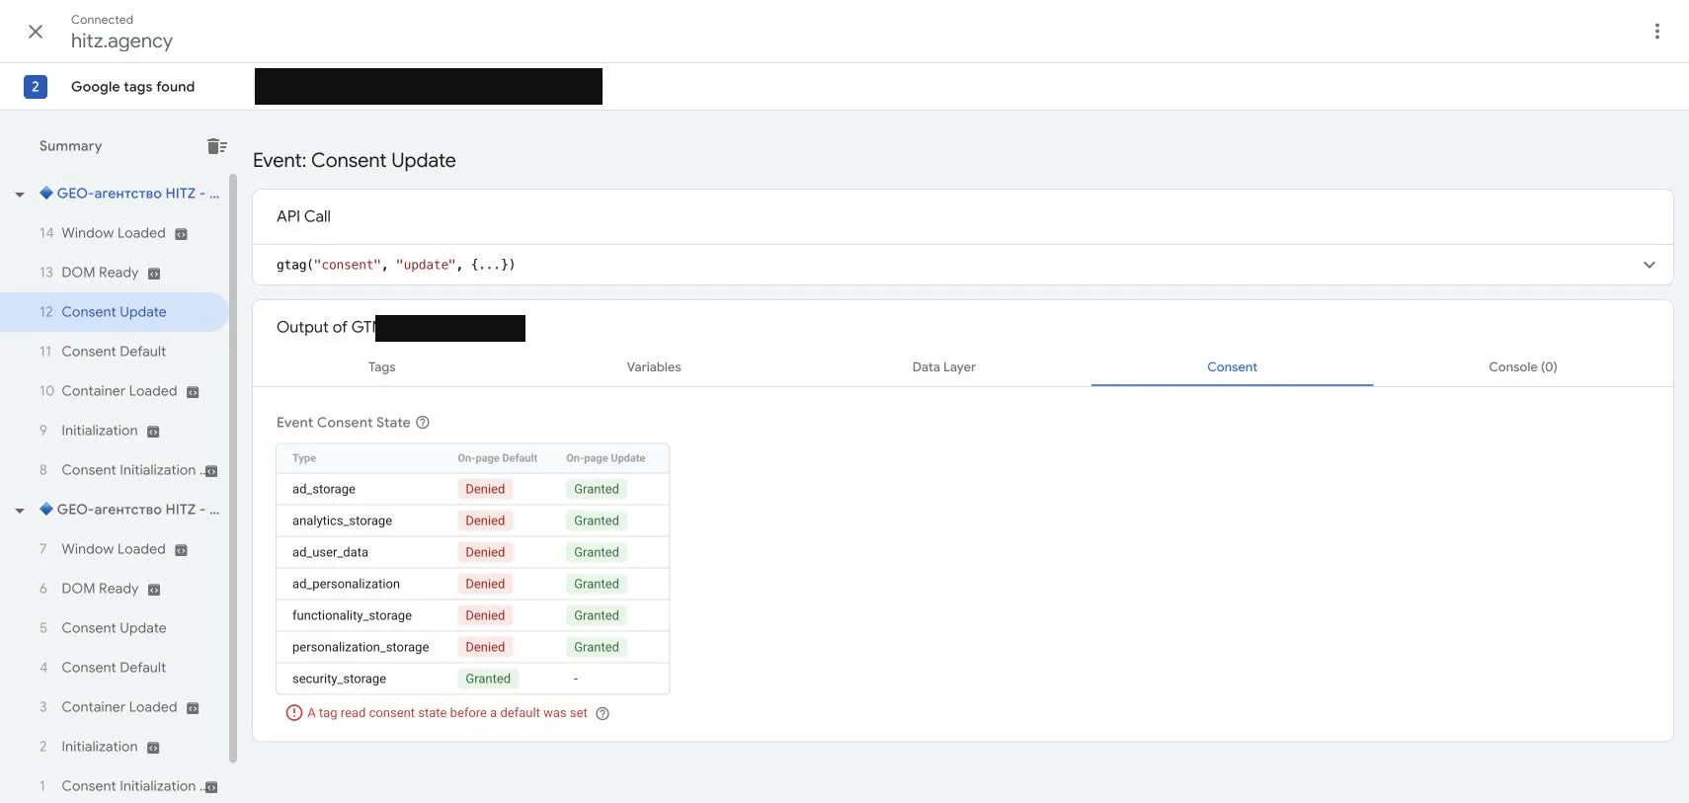Switch to the Data Layer tab
This screenshot has height=803, width=1689.
coord(943,366)
